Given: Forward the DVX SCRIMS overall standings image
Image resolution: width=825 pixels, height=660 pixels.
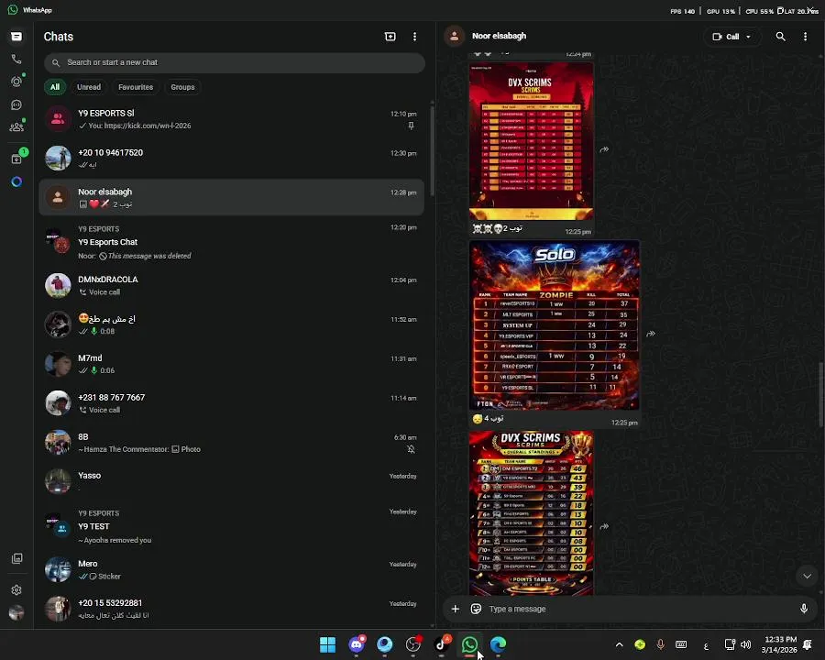Looking at the screenshot, I should [x=604, y=526].
